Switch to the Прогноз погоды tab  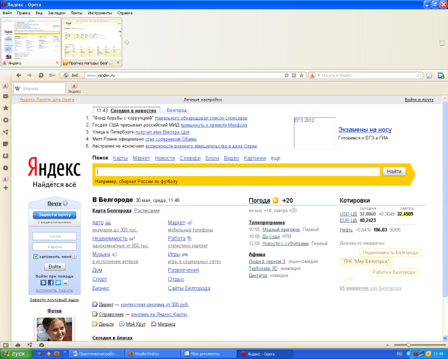click(x=92, y=42)
